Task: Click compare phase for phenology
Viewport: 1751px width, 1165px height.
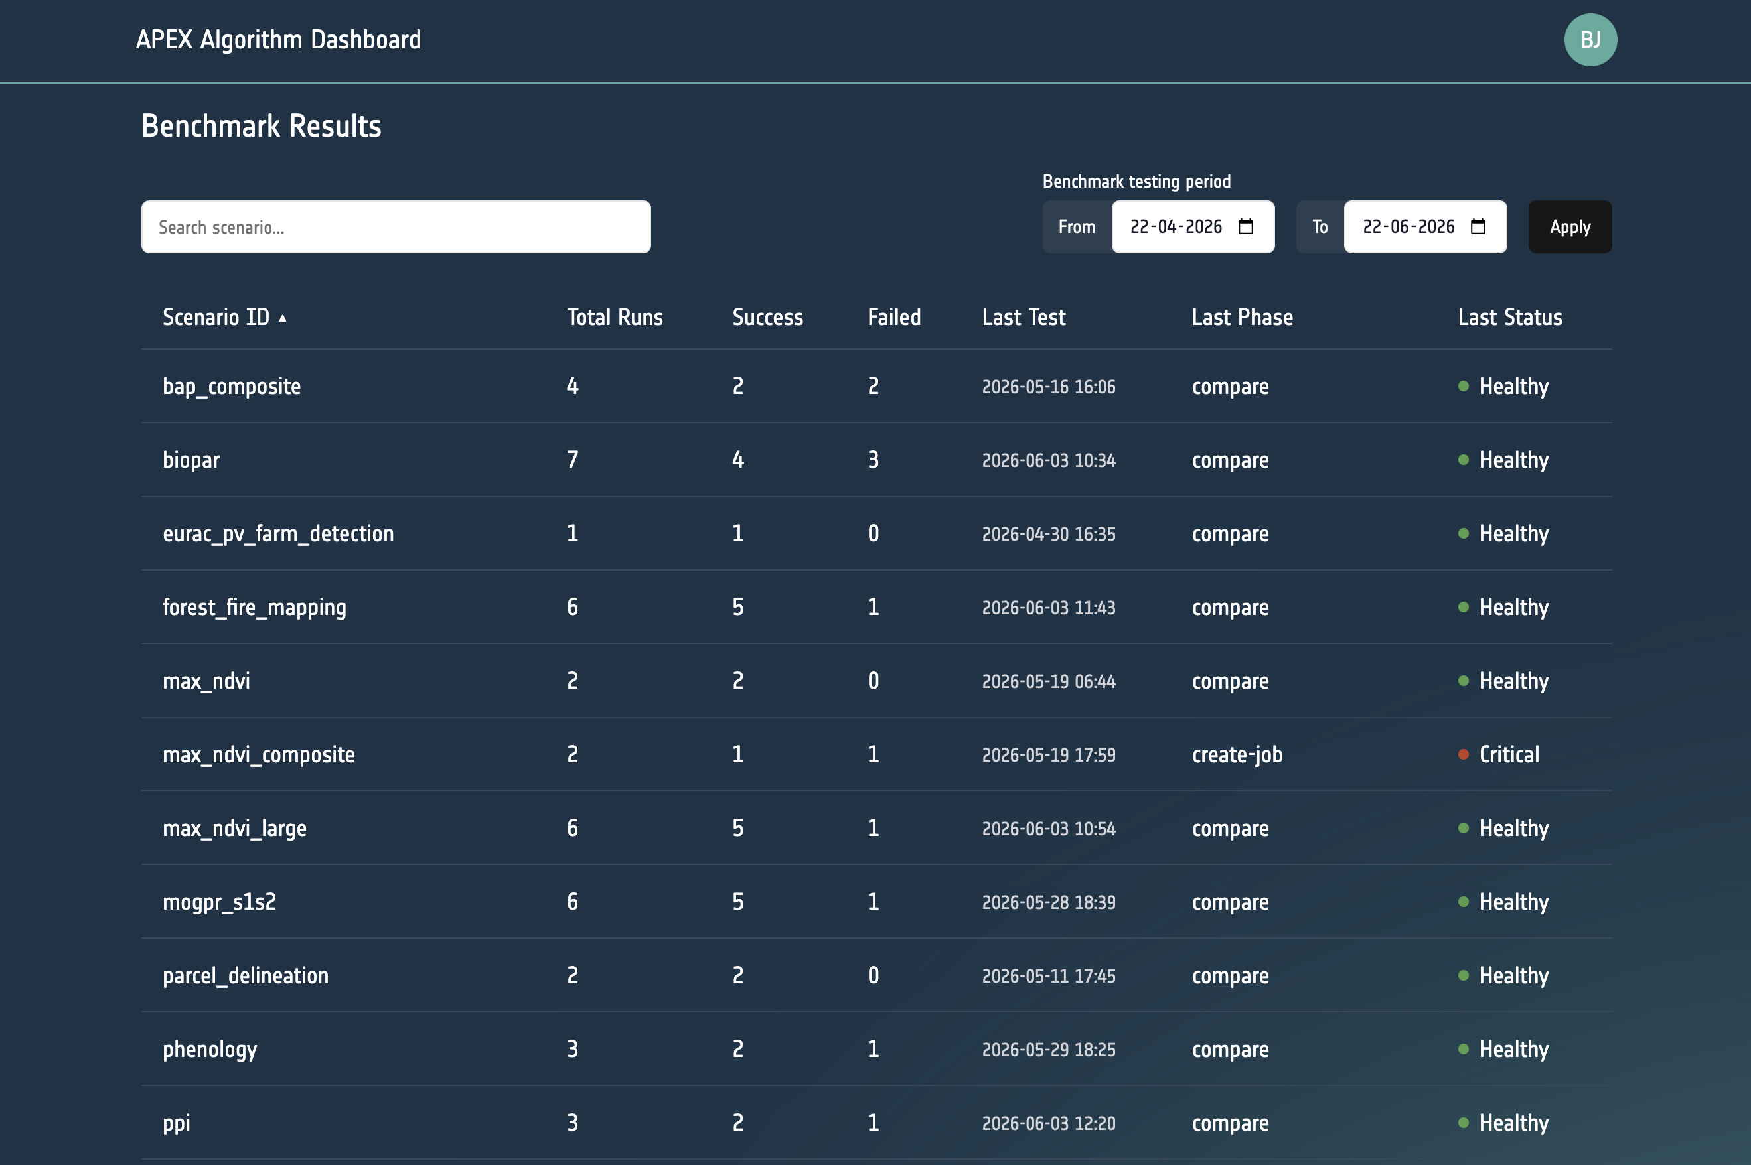Action: (1230, 1050)
